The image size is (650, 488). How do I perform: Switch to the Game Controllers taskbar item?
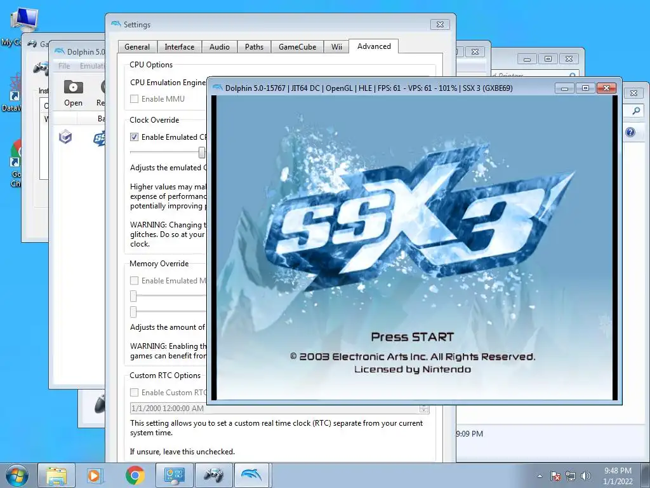213,475
